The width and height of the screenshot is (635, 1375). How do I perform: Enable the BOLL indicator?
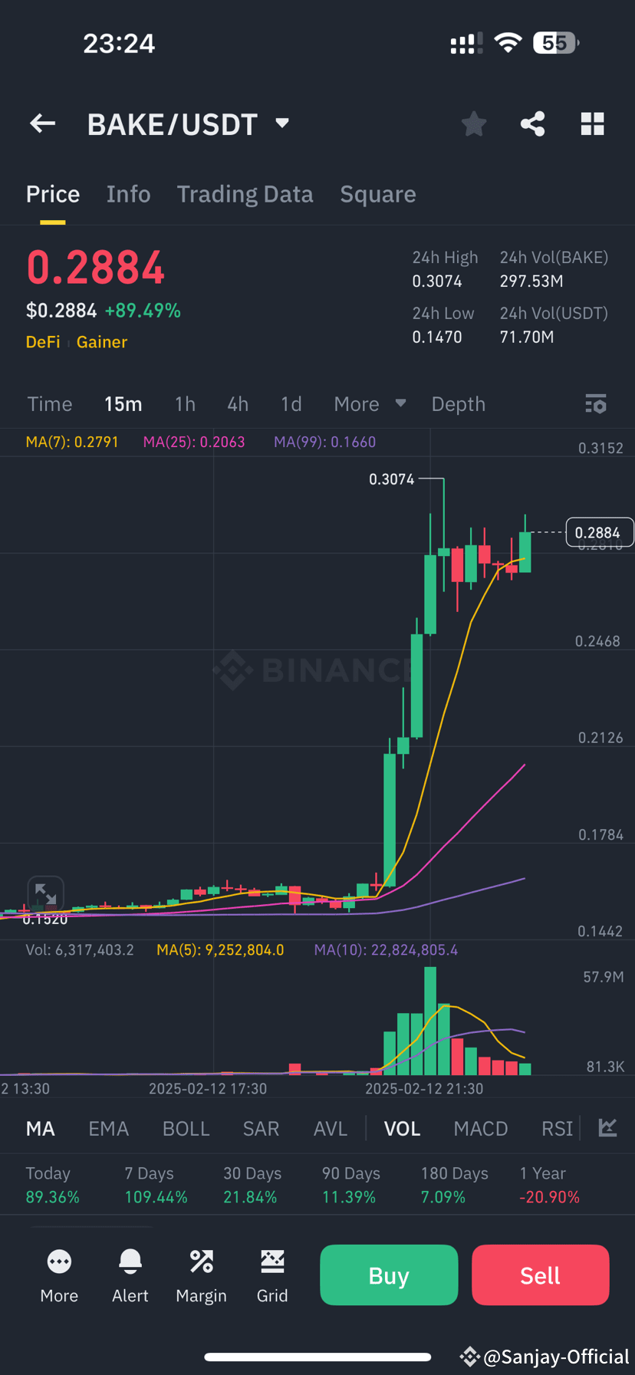(x=186, y=1128)
